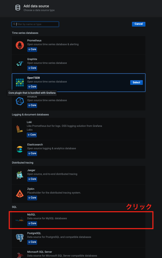The width and height of the screenshot is (162, 258).
Task: Click the PostgreSQL elephant icon
Action: click(20, 238)
